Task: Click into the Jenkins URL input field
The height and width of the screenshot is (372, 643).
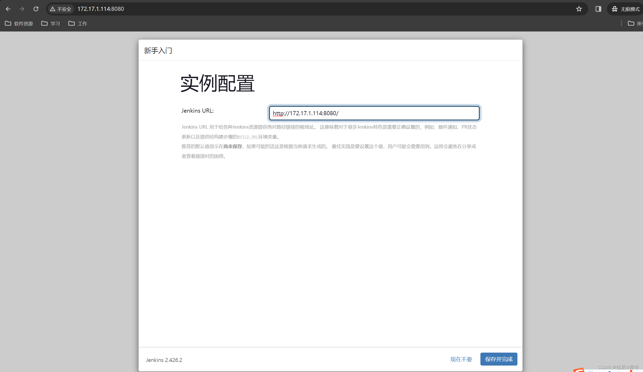Action: 374,113
